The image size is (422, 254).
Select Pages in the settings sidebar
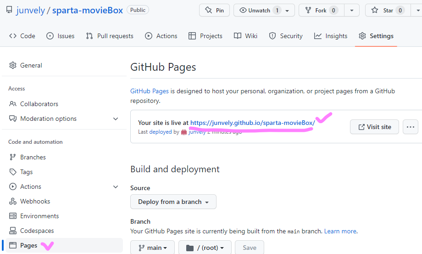tap(64, 245)
